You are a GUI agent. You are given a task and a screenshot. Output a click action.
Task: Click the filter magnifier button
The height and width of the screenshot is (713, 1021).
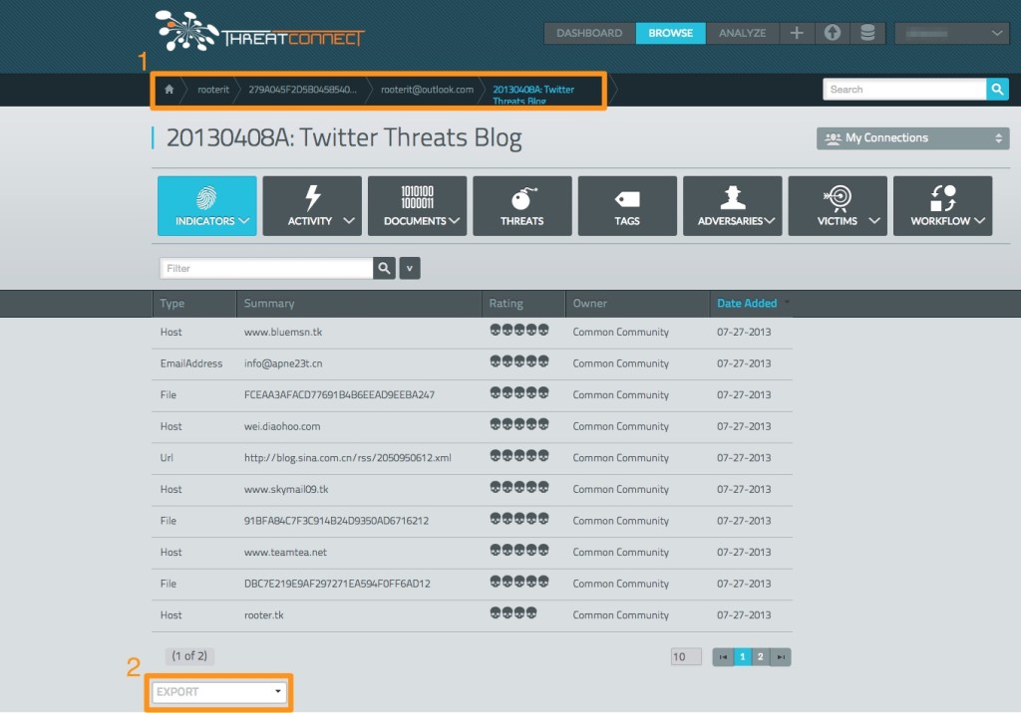384,268
